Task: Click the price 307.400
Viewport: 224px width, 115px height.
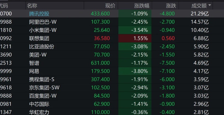Action: tap(100, 79)
